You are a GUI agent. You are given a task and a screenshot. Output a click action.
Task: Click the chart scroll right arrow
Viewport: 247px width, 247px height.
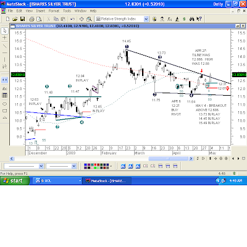191,159
